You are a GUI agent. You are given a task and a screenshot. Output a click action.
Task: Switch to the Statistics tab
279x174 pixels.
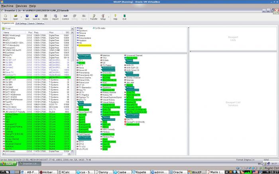pos(40,23)
